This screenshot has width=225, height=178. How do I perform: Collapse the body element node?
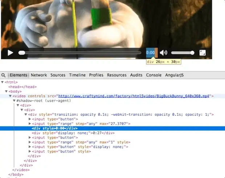pos(6,91)
